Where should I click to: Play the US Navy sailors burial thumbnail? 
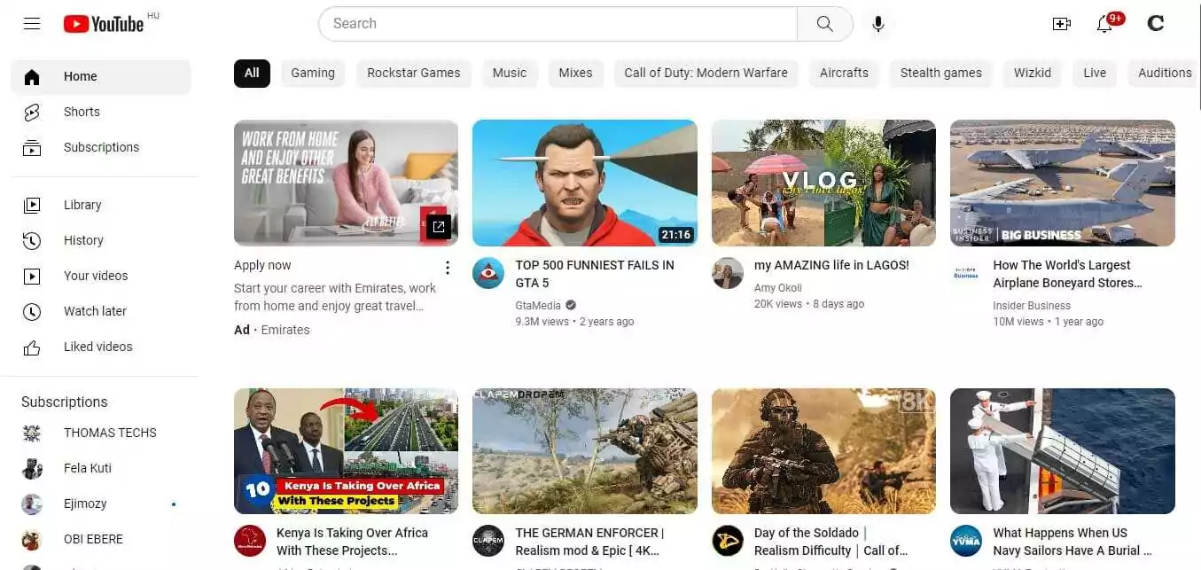pyautogui.click(x=1063, y=451)
